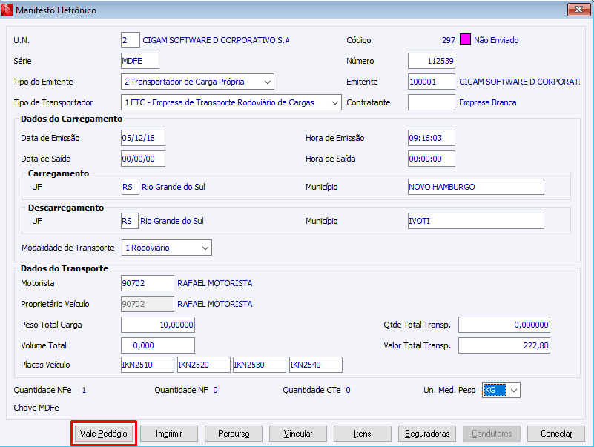
Task: Click RAFAEL MOTORISTA beside the Motorista field
Action: point(215,283)
